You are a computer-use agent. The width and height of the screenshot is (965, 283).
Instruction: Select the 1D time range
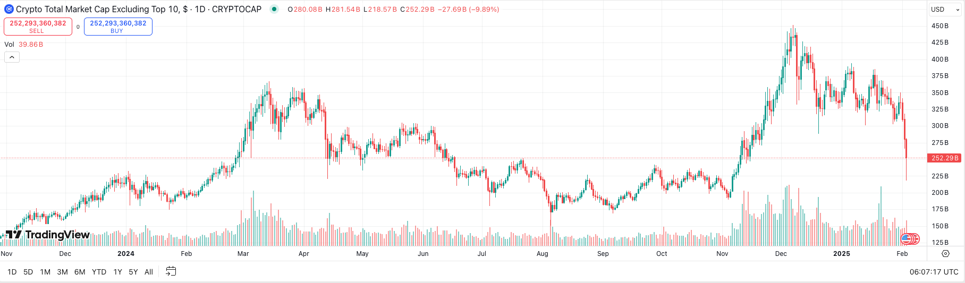point(12,272)
